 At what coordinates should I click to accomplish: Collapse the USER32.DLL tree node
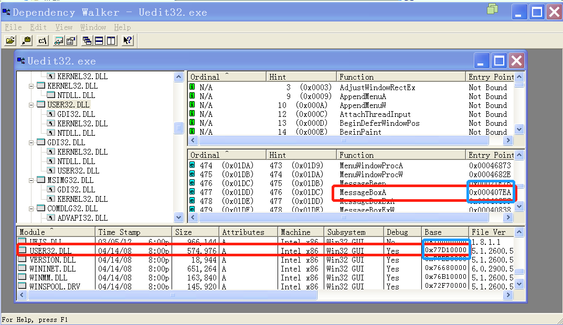(31, 105)
